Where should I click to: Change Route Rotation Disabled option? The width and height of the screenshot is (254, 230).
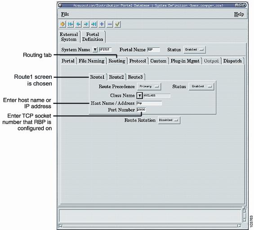point(169,120)
